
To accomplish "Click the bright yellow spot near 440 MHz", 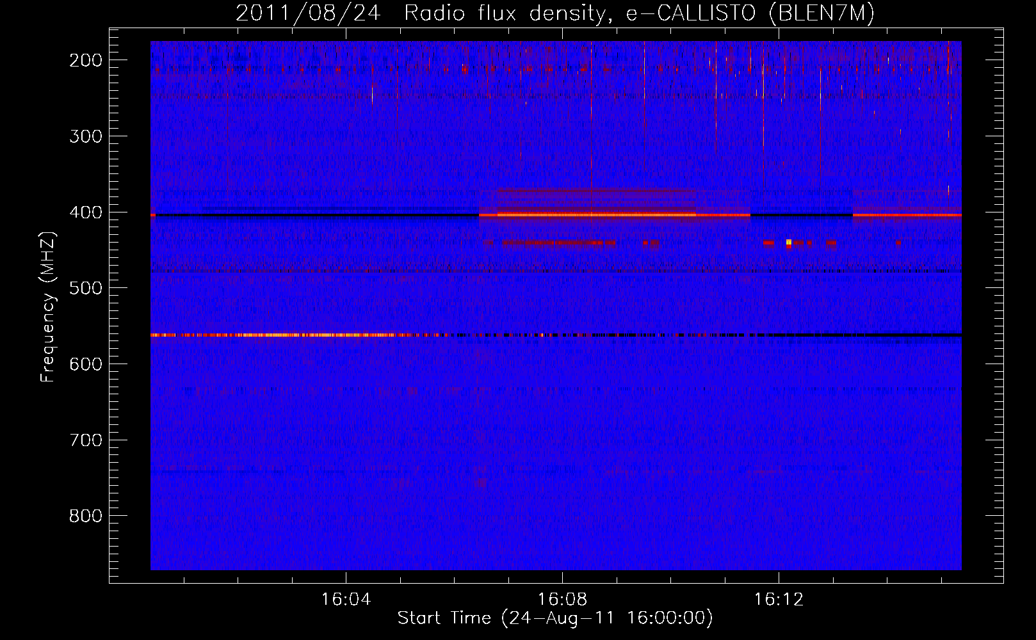I will [789, 243].
